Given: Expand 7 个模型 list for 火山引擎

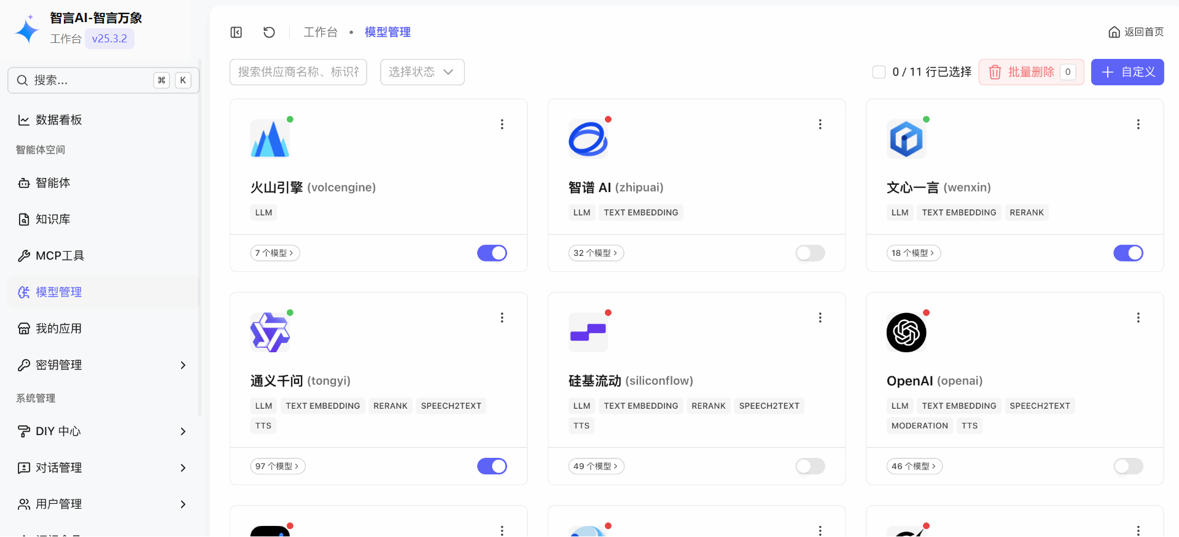Looking at the screenshot, I should click(275, 253).
